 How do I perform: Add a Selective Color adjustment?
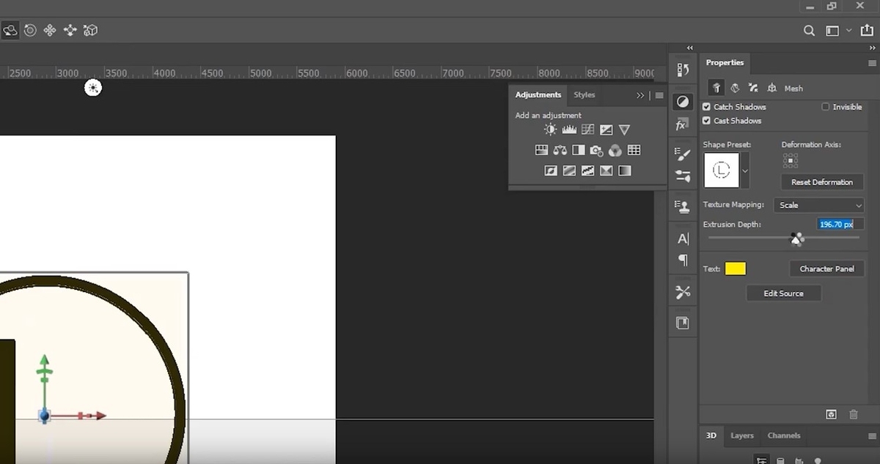[x=606, y=171]
